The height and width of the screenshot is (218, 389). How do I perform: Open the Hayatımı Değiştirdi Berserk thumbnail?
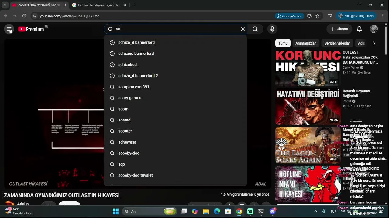(x=308, y=107)
